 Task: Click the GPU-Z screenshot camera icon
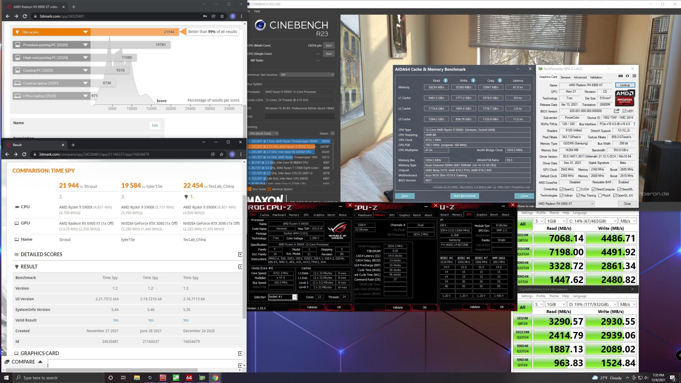click(620, 76)
